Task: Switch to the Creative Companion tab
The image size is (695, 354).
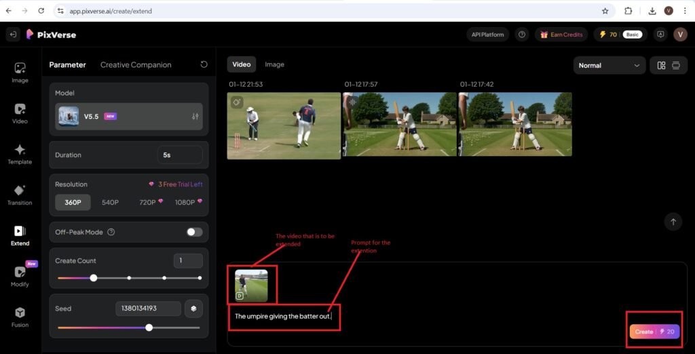Action: (x=136, y=64)
